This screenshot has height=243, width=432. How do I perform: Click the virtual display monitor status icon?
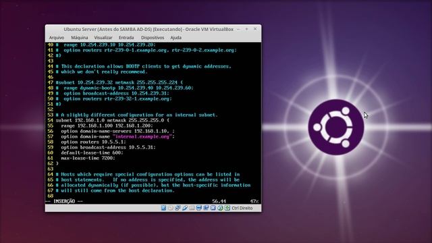tap(199, 208)
